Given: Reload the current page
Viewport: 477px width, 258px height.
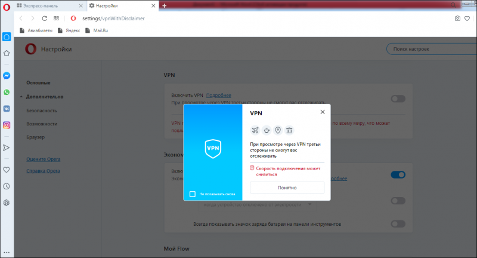Looking at the screenshot, I should 44,19.
